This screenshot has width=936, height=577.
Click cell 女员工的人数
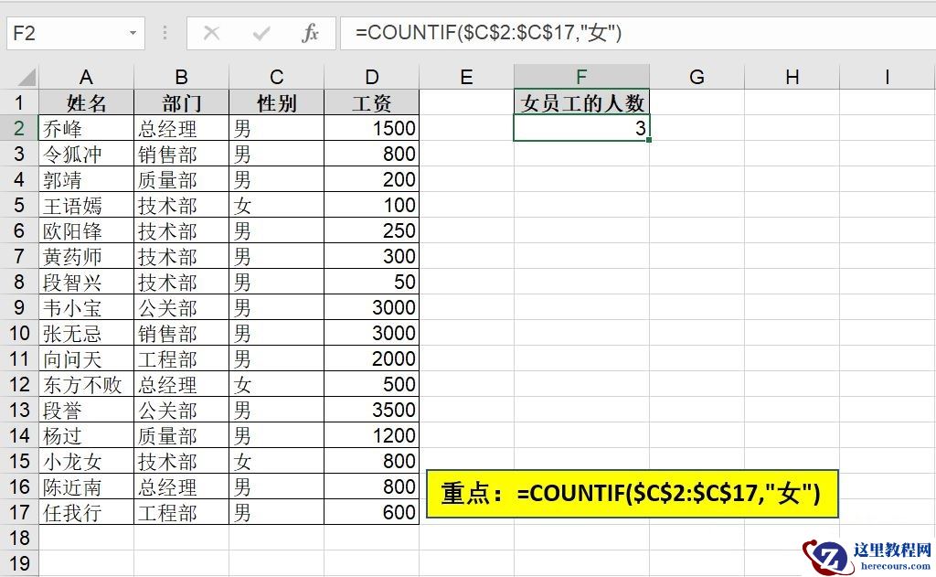[581, 102]
